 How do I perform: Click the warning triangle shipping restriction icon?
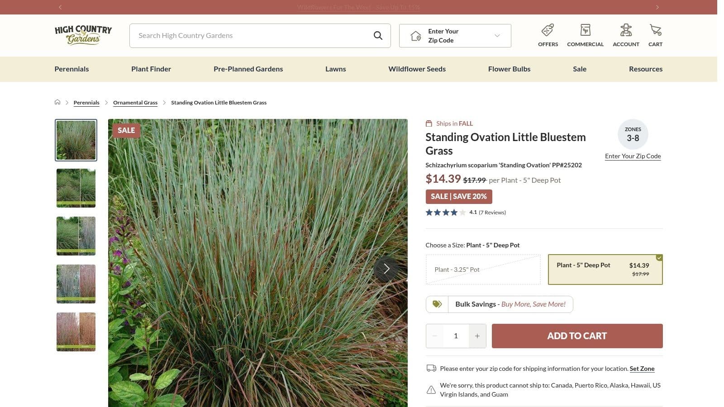click(431, 390)
